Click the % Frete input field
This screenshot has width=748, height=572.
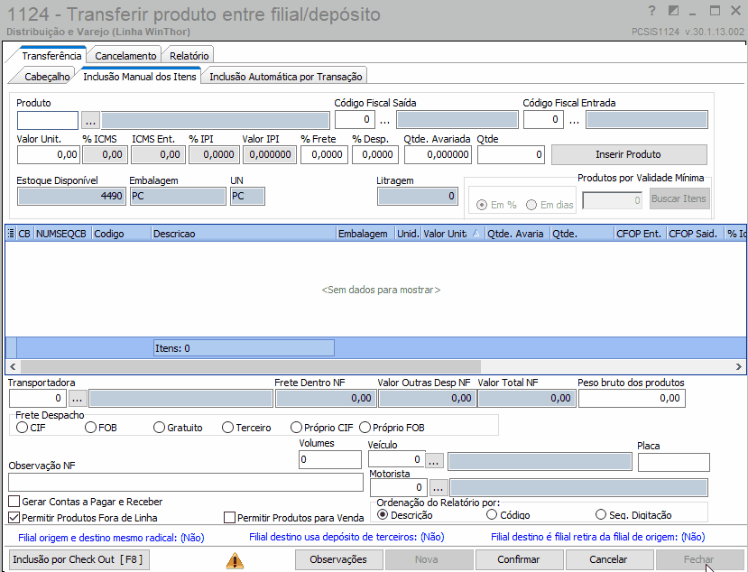pos(325,154)
